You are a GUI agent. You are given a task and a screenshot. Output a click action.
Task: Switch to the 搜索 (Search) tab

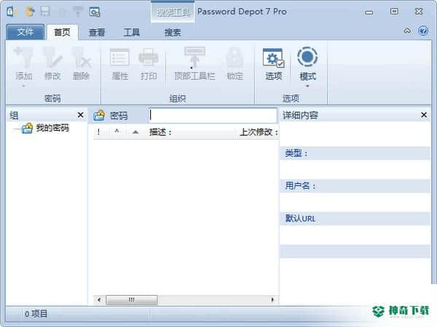[172, 33]
